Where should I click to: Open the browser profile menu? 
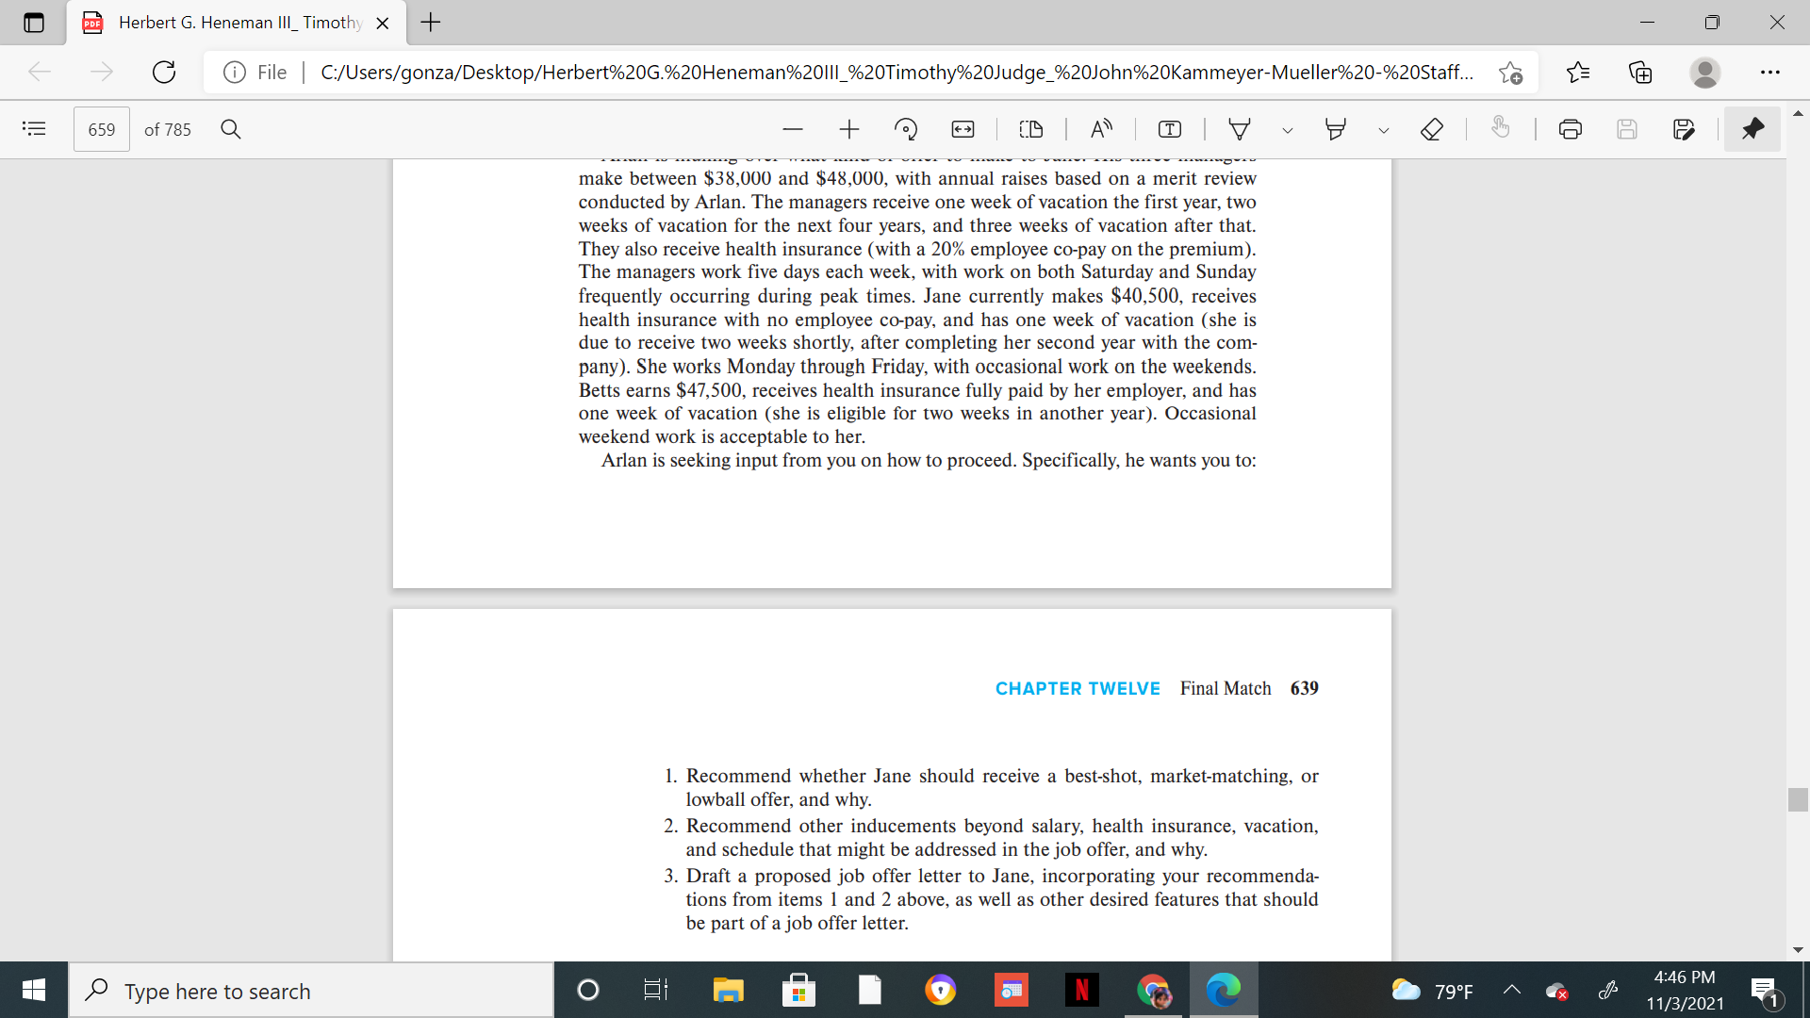pyautogui.click(x=1704, y=72)
